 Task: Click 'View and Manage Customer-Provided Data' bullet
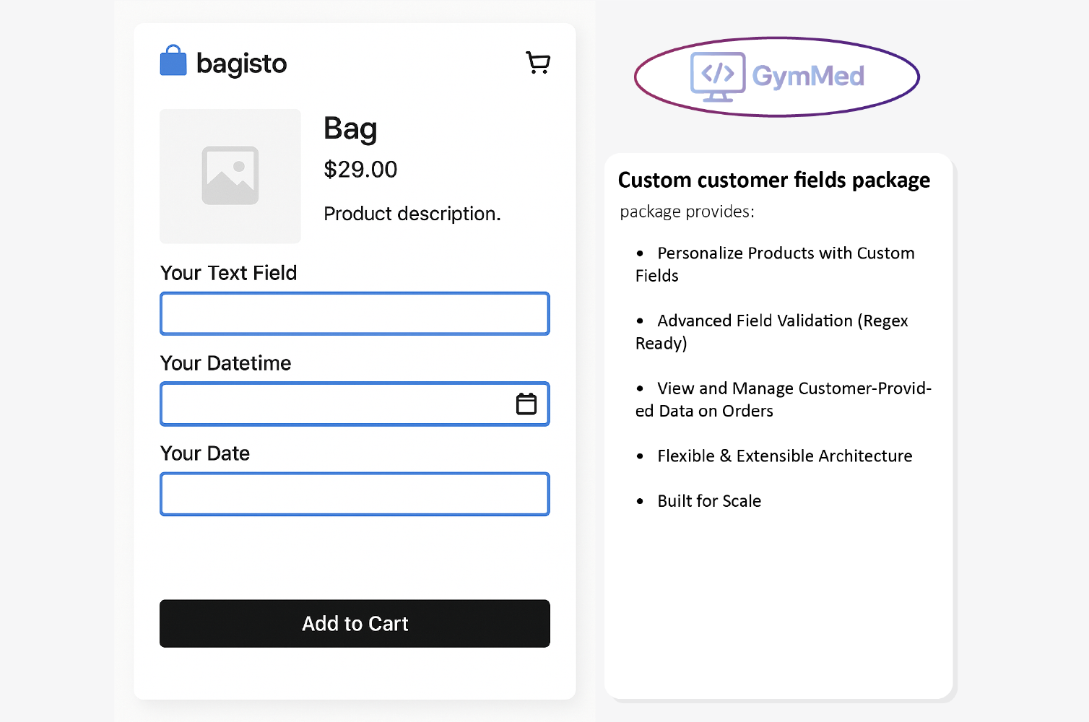click(784, 399)
